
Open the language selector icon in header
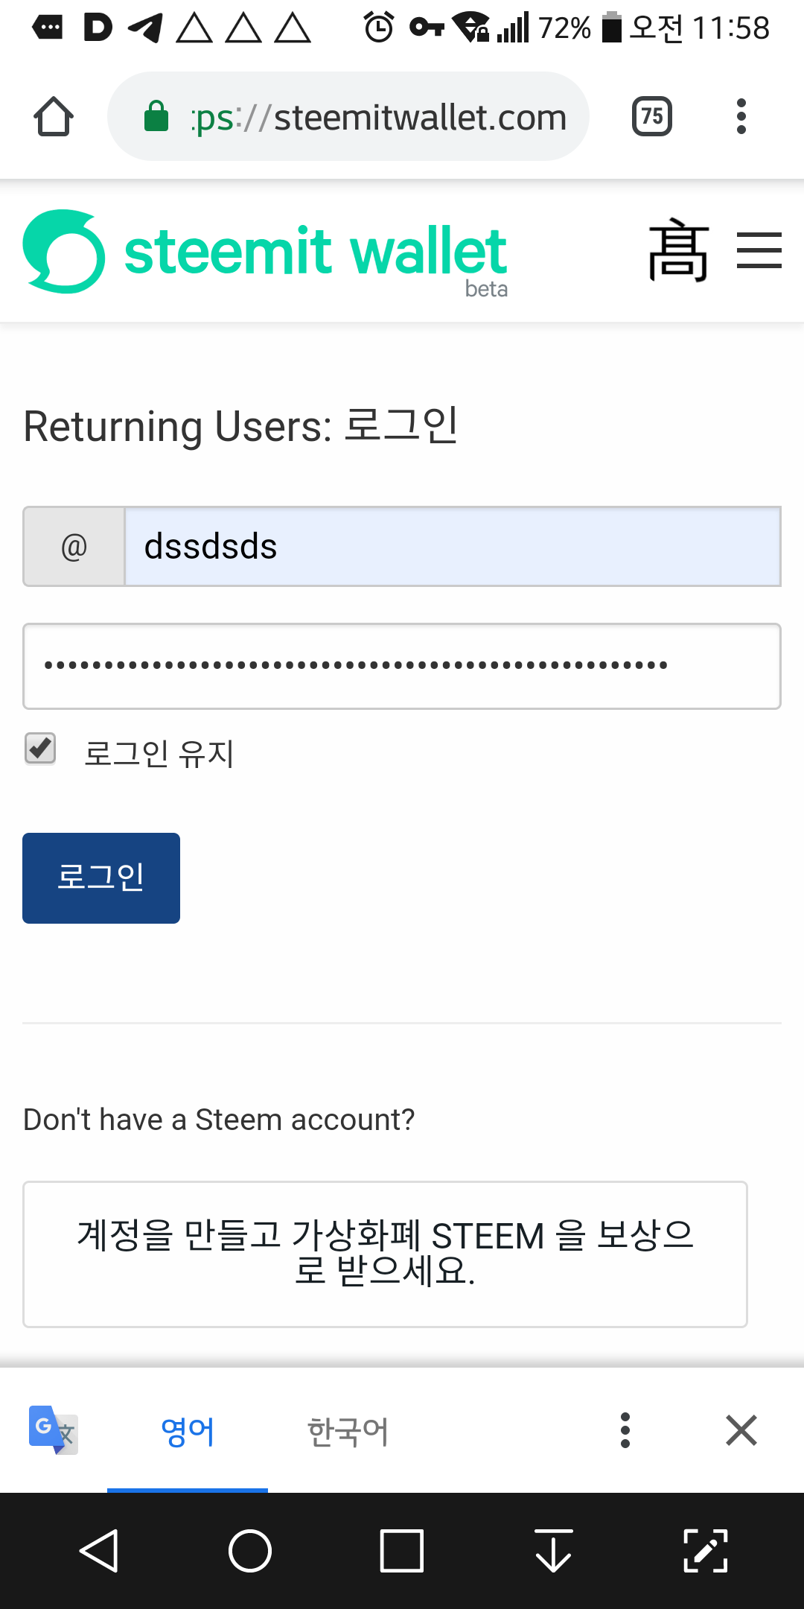tap(677, 250)
